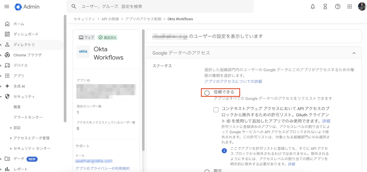Click the デバイス devices icon
This screenshot has height=172, width=367.
pos(7,65)
